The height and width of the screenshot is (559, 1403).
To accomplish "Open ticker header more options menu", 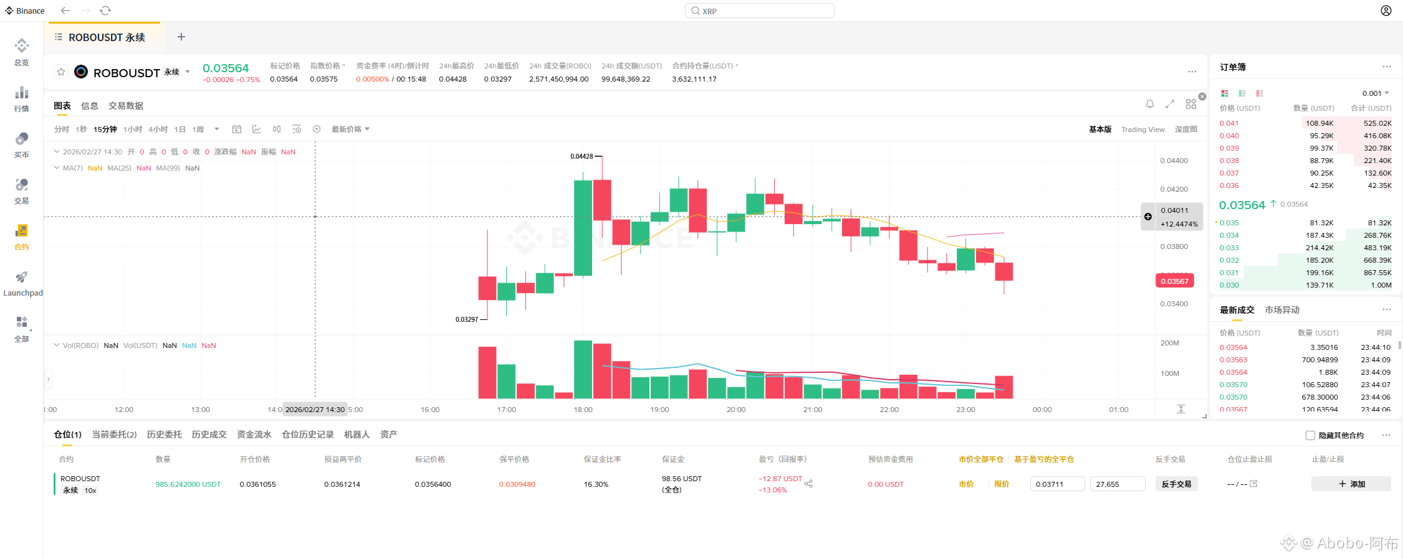I will point(1192,72).
